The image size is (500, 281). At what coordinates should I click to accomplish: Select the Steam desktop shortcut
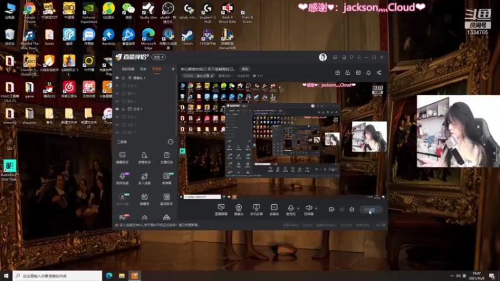187,37
